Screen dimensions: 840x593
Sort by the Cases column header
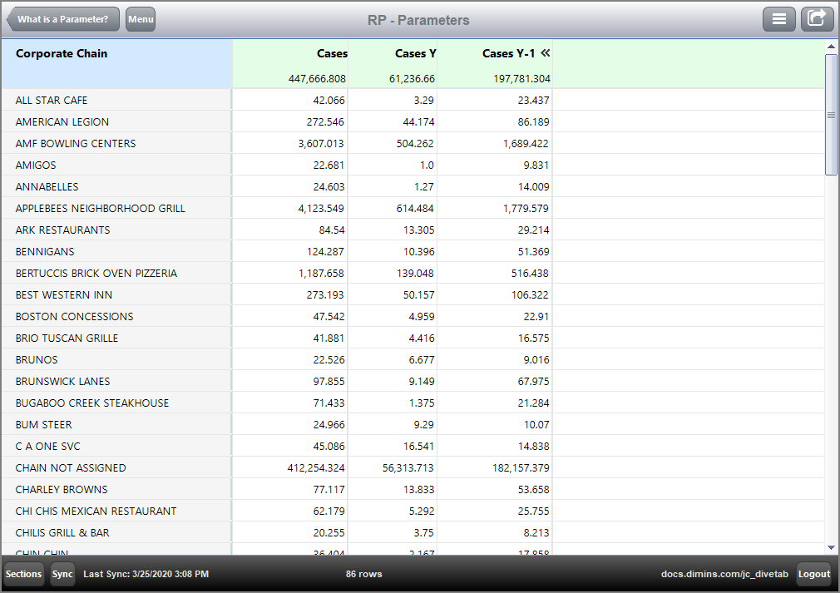click(332, 53)
